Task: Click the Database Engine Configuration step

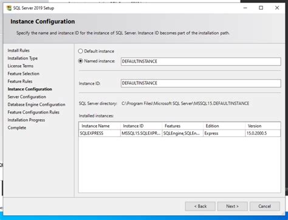Action: (x=36, y=105)
